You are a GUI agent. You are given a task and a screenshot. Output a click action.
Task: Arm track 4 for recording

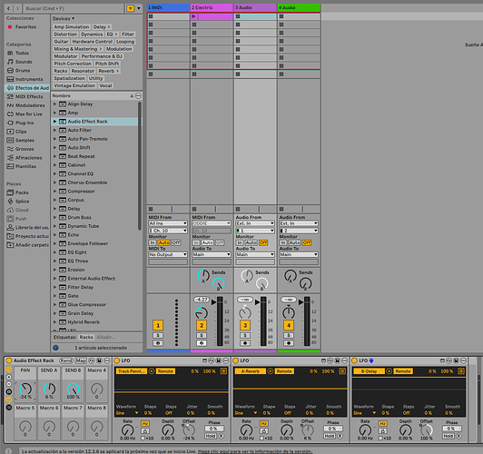[x=289, y=343]
